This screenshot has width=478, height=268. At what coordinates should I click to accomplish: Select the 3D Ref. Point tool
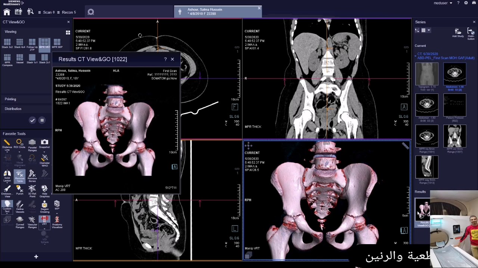click(32, 191)
